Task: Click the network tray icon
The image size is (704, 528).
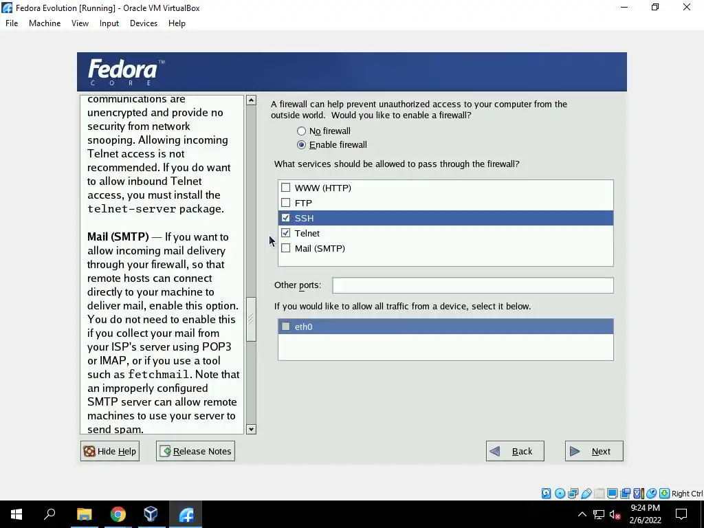Action: point(599,514)
